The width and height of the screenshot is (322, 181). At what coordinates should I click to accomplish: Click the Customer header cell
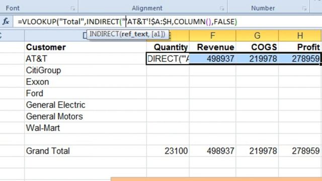click(86, 47)
